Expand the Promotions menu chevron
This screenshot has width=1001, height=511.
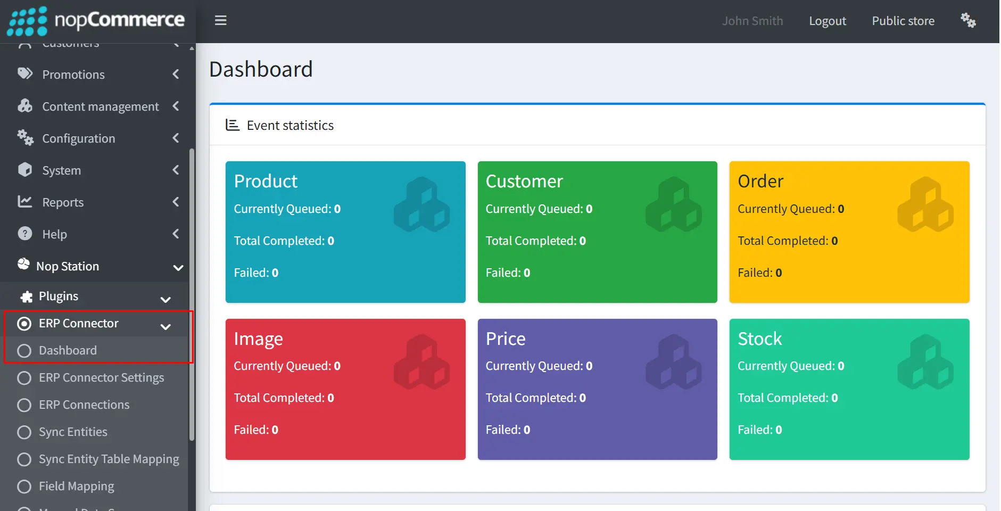pyautogui.click(x=176, y=74)
